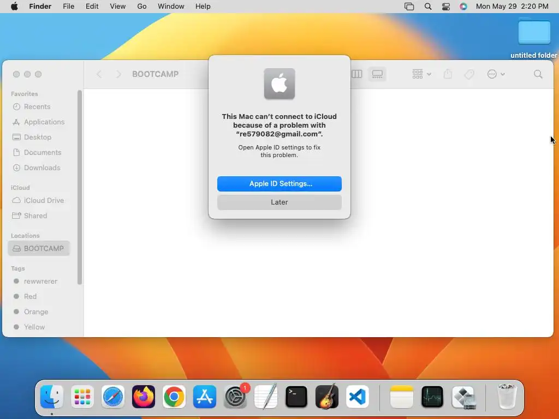Open App Store from the Dock

point(205,397)
